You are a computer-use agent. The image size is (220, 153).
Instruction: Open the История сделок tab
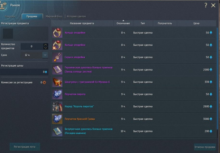76,16
